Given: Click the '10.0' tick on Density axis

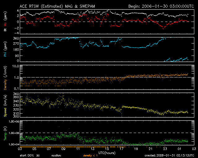Looking at the screenshot, I should 15,66.
